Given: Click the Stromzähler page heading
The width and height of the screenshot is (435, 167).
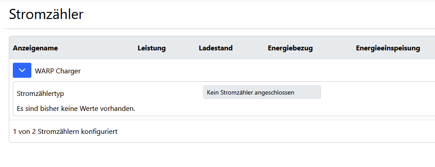Looking at the screenshot, I should [46, 14].
